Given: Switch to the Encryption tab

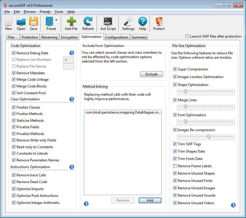Looking at the screenshot, I should 69,37.
